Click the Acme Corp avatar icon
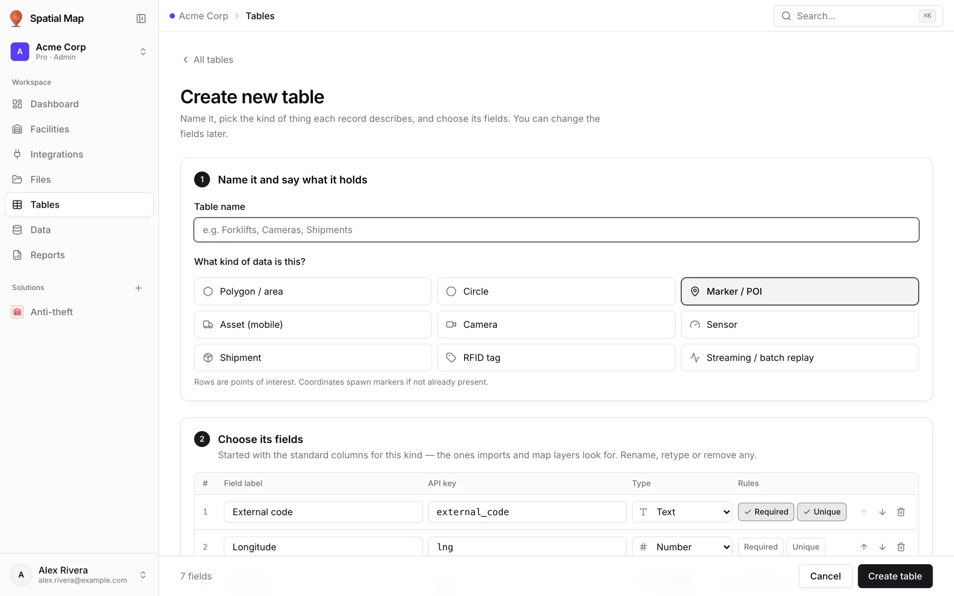The width and height of the screenshot is (954, 596). (20, 52)
